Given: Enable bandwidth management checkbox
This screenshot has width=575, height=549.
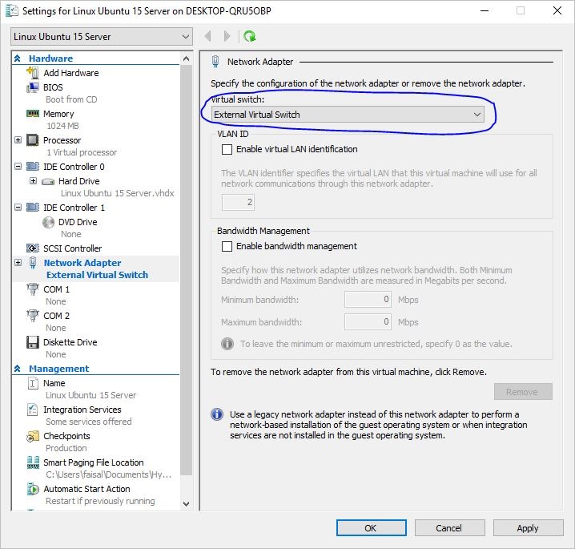Looking at the screenshot, I should pyautogui.click(x=227, y=246).
